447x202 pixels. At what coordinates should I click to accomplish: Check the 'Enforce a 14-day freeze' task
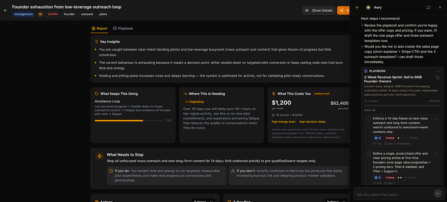pyautogui.click(x=369, y=119)
